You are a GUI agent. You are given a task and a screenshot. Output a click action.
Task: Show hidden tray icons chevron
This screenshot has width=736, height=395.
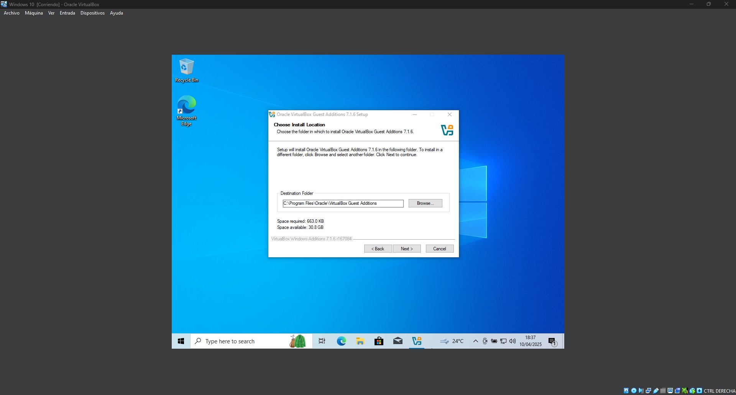(x=475, y=341)
